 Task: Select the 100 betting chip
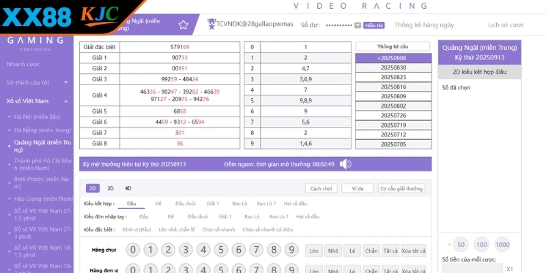(482, 244)
